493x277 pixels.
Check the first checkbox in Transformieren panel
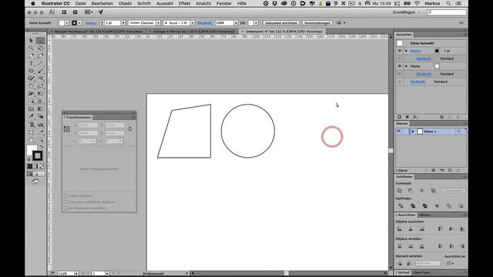tap(66, 195)
